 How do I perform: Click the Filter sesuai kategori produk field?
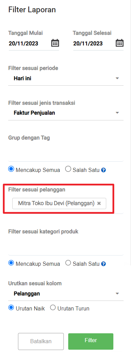[x=66, y=246]
